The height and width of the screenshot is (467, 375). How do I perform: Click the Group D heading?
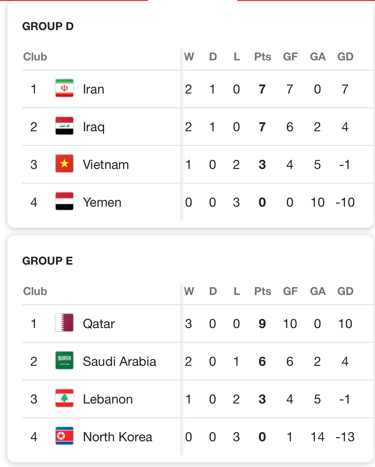[x=48, y=26]
